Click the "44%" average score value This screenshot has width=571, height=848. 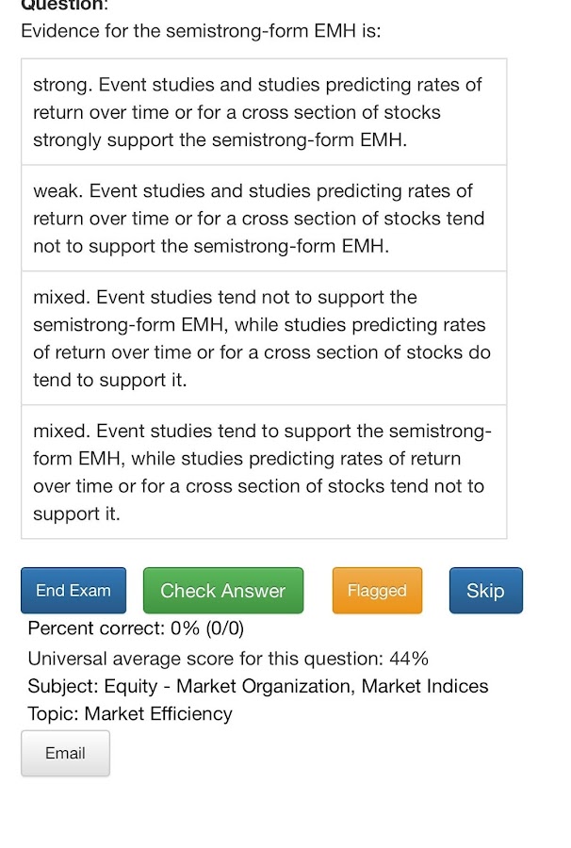[409, 658]
